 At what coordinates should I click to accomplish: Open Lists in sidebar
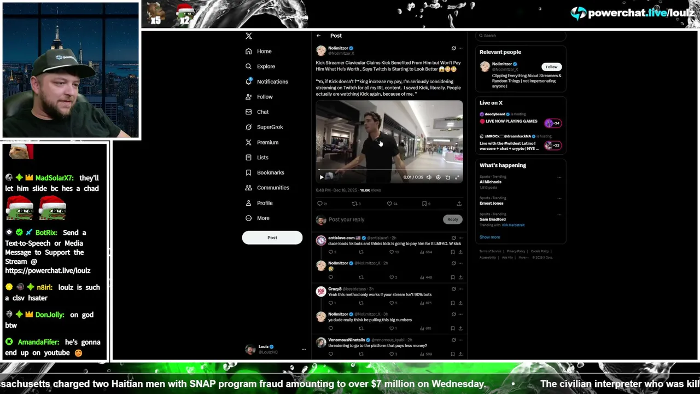[257, 158]
